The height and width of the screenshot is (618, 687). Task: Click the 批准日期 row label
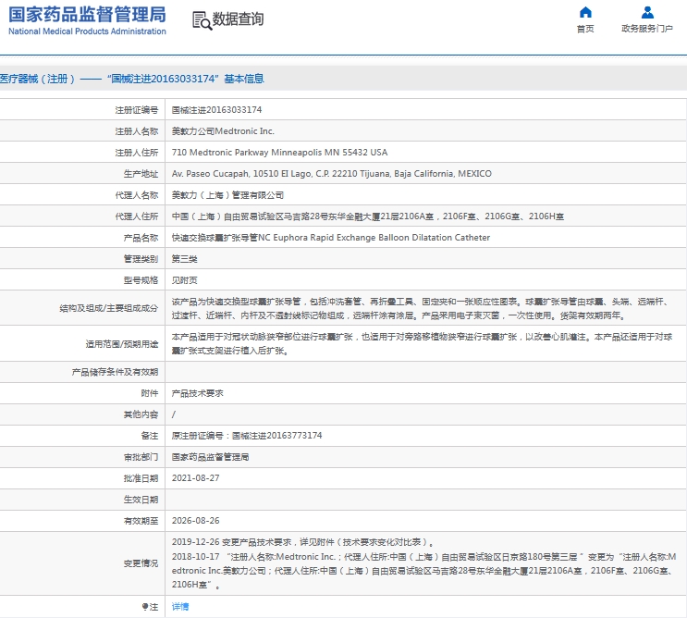tap(141, 478)
